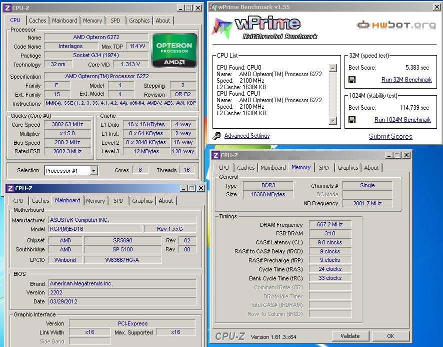Switch to Graphics tab in Mainboard CPU-Z window
Screen dimensions: 443x347
(142, 201)
